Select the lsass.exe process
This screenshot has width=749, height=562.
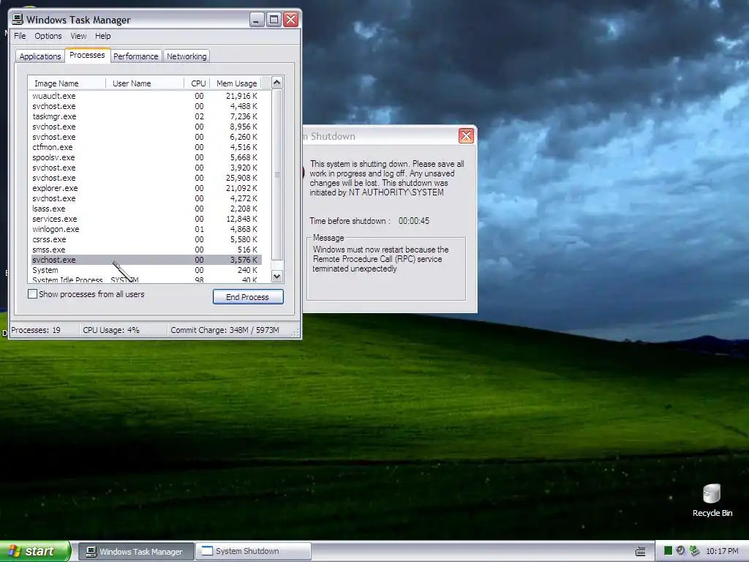146,209
